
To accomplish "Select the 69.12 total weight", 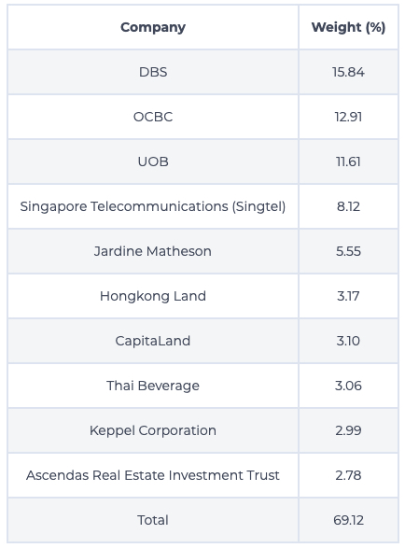I will tap(348, 520).
